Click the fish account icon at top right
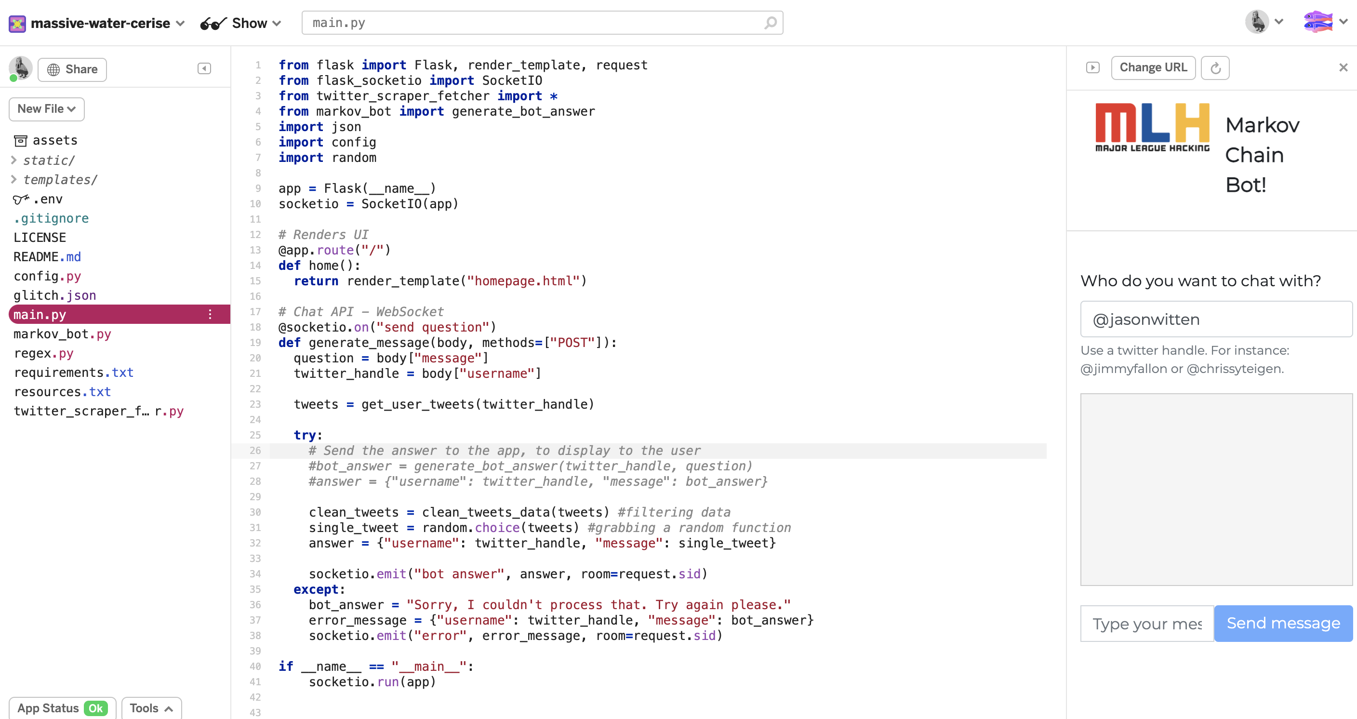Screen dimensions: 1357x719 tap(1317, 22)
